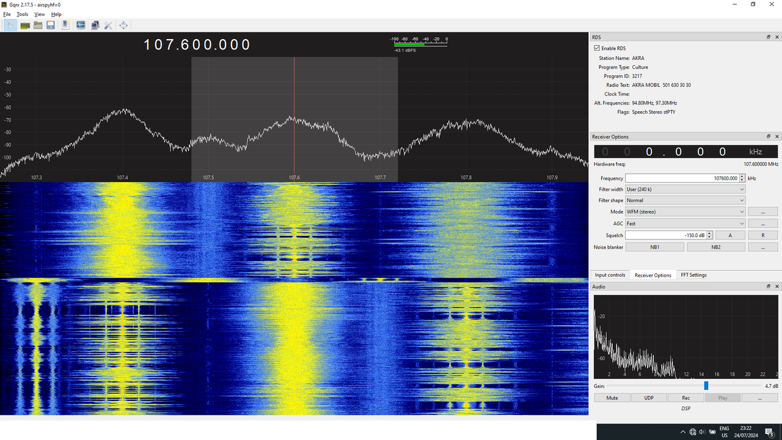Click the receiver offset kHz digit display
Viewport: 782px width, 440px height.
tap(686, 152)
